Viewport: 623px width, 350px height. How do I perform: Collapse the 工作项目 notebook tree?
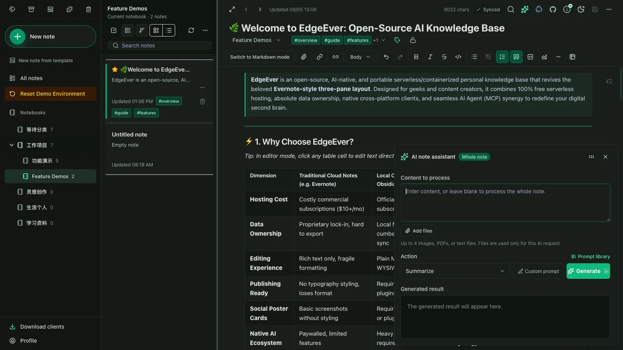point(12,145)
